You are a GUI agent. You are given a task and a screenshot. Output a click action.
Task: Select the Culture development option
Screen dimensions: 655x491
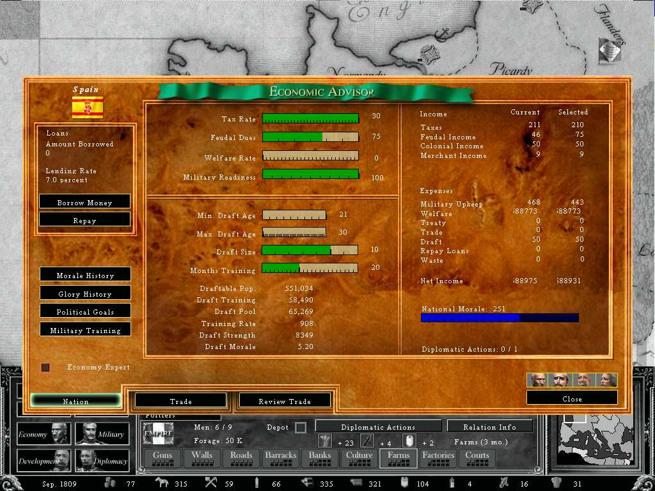359,458
